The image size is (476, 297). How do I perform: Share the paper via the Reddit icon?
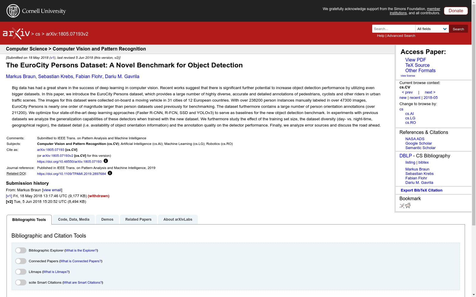pos(408,206)
